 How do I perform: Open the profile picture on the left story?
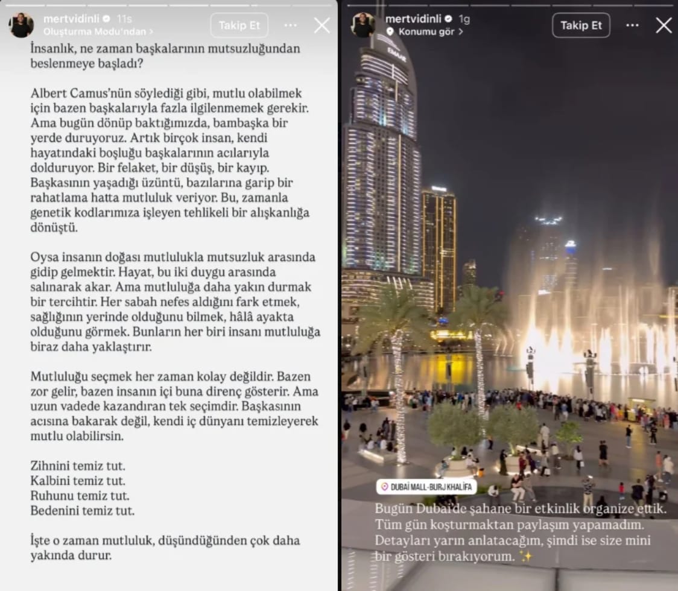(x=21, y=25)
